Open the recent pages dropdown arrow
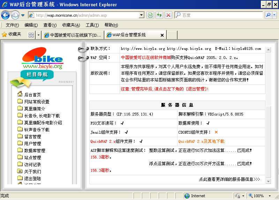Screen dimensions: 279x200 (23, 15)
